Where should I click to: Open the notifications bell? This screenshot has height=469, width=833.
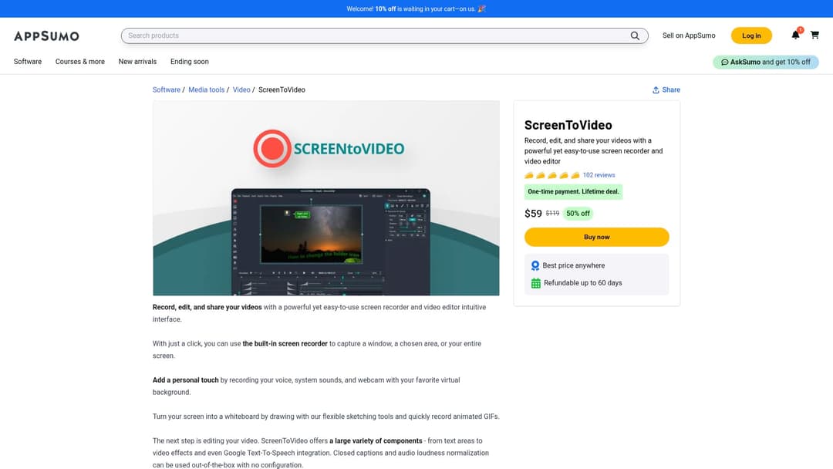795,35
